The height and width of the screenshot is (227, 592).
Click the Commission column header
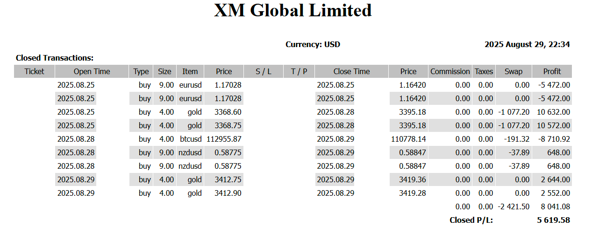point(450,71)
